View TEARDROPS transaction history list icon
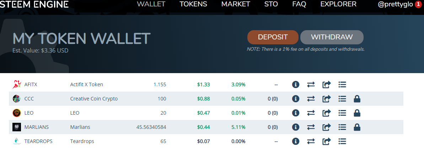Screen dimensions: 424x148 tap(342, 141)
